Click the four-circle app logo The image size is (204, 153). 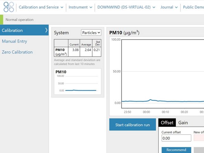[9, 7]
